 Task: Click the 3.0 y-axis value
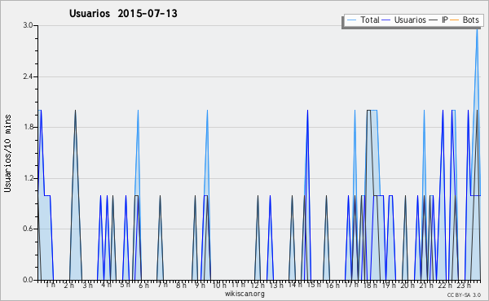click(28, 25)
